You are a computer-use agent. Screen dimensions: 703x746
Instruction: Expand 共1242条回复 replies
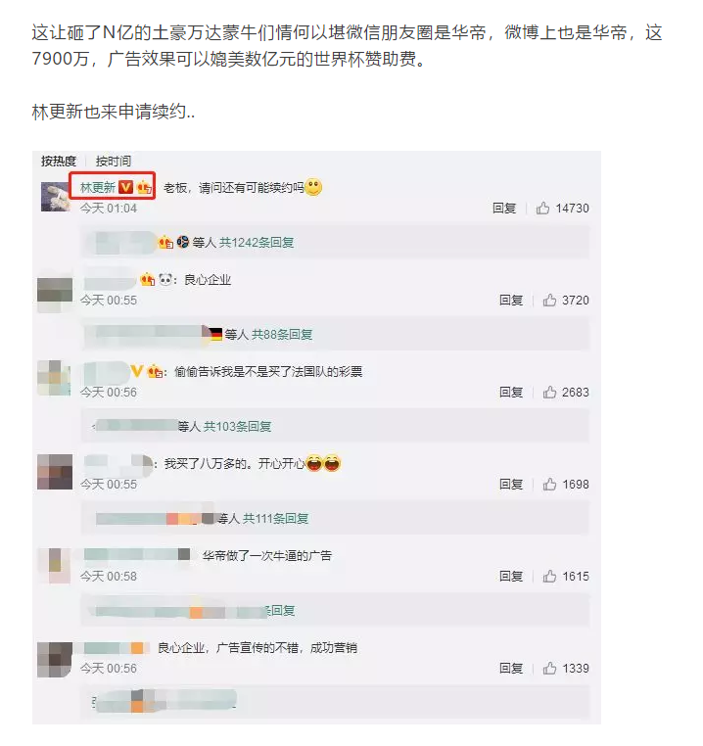[257, 243]
